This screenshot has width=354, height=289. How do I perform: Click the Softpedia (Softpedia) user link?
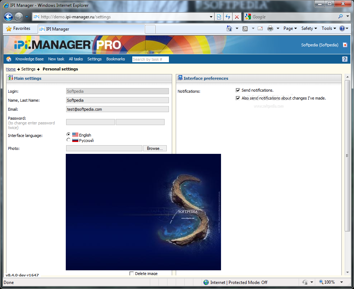[x=319, y=45]
